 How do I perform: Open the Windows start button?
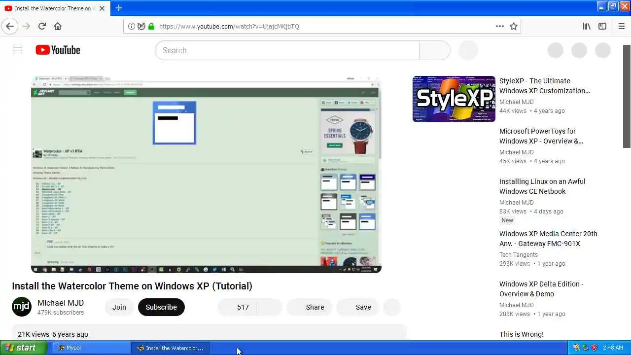point(24,348)
